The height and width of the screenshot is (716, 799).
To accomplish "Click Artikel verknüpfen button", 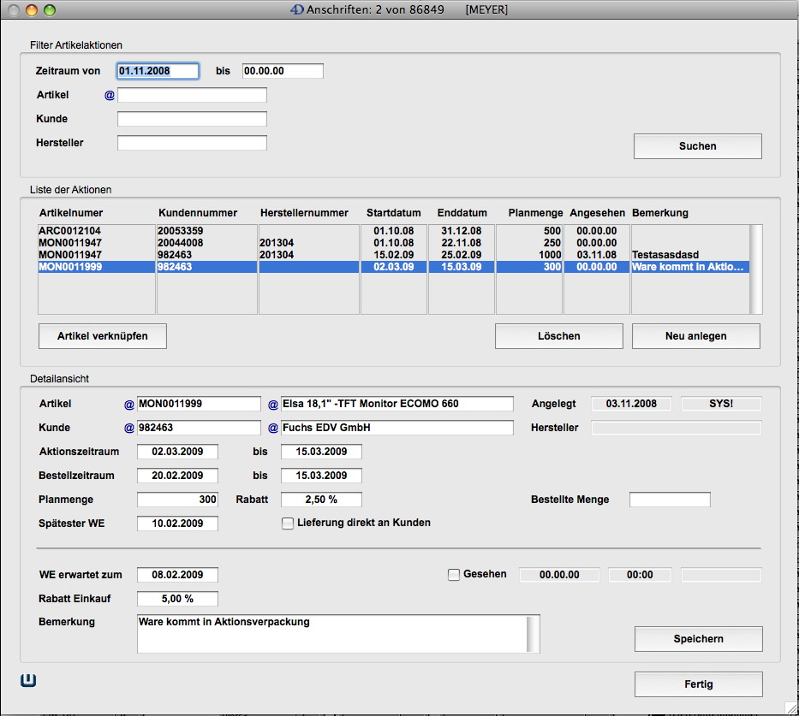I will point(103,336).
